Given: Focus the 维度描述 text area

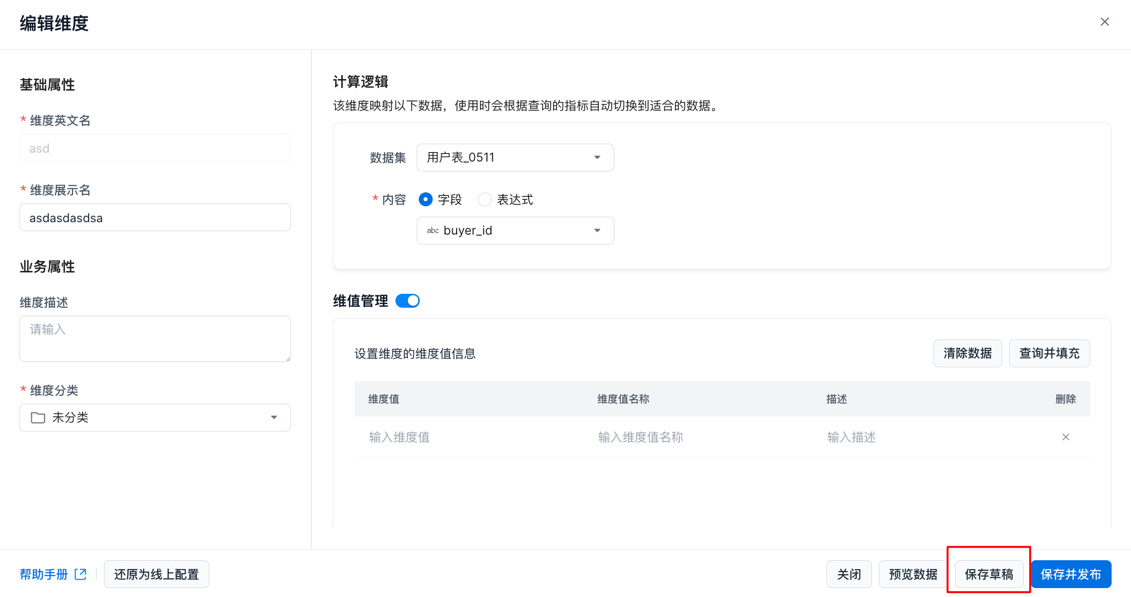Looking at the screenshot, I should (x=155, y=339).
